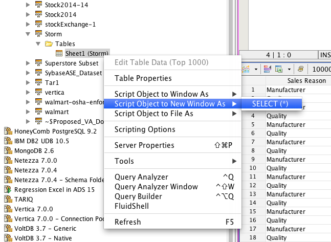Open Table Properties from context menu
Viewport: 331px width, 242px height.
(x=143, y=78)
